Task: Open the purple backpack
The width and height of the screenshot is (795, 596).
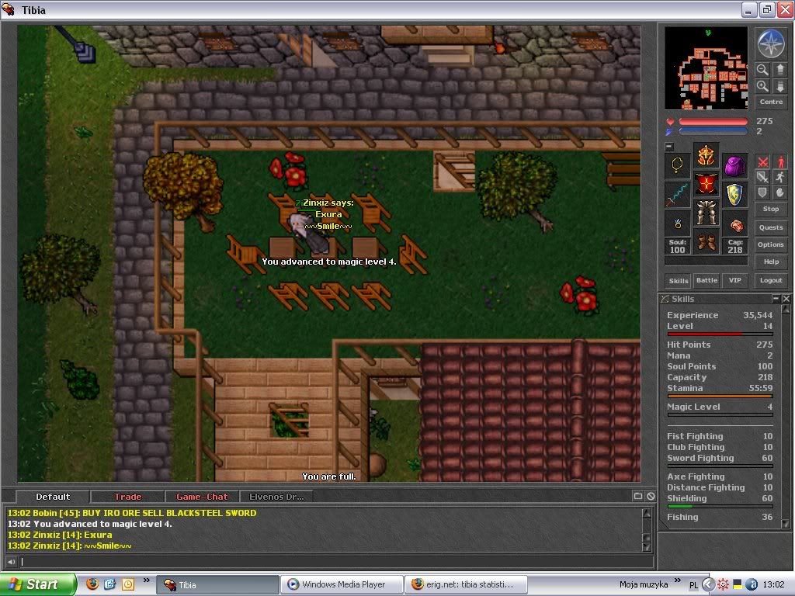Action: [735, 165]
